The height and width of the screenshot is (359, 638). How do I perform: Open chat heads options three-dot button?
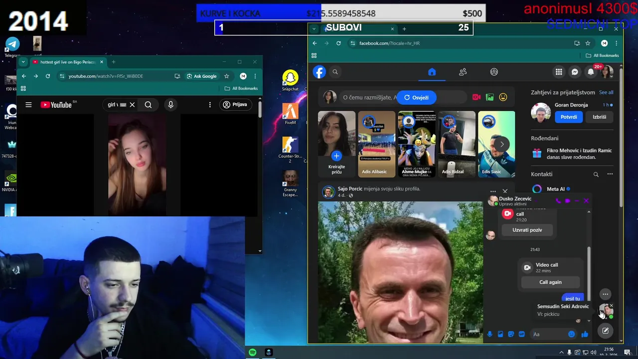(x=605, y=294)
